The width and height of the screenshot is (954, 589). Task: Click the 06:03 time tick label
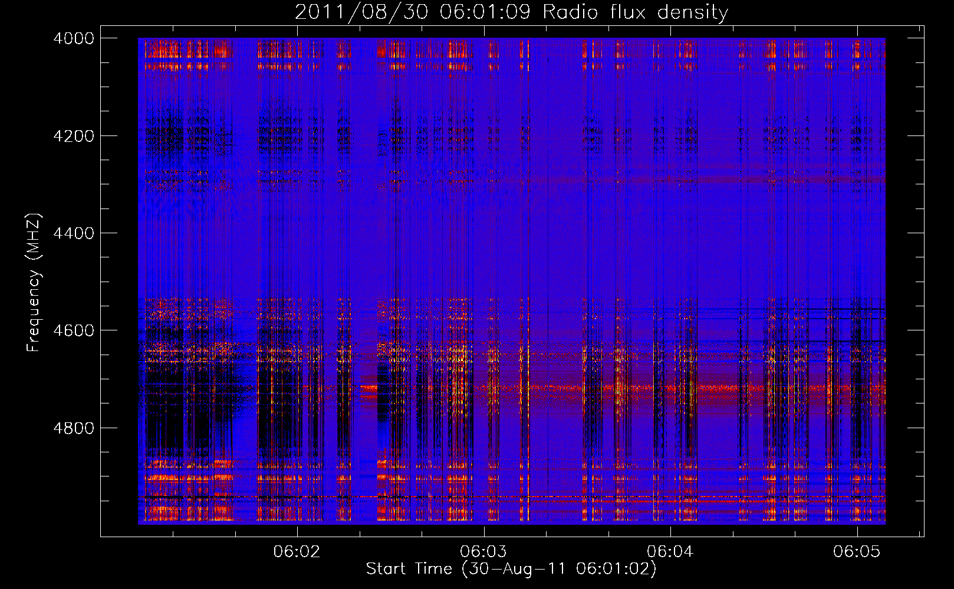pyautogui.click(x=483, y=551)
